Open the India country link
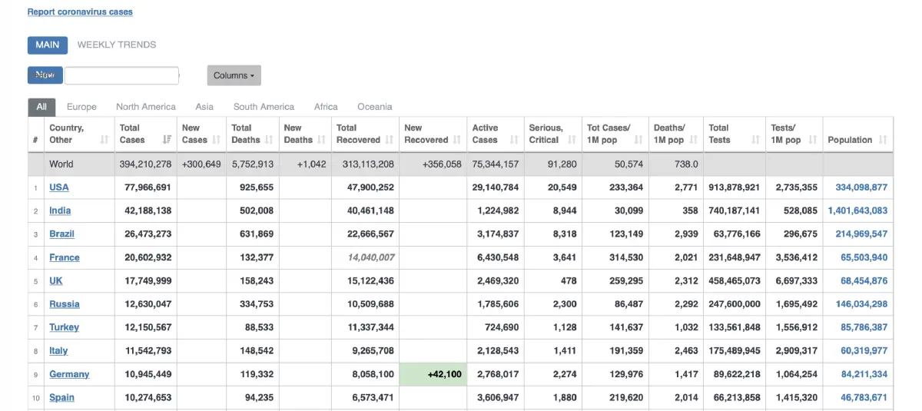 point(60,210)
